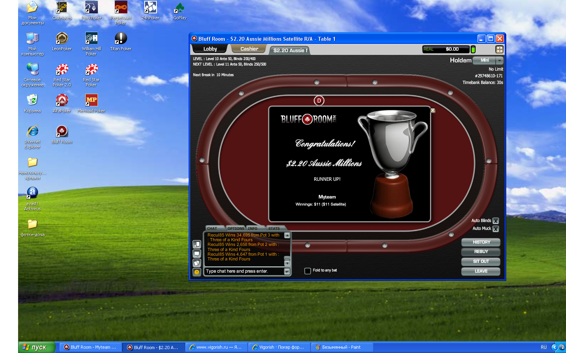Click the smiley emoticon icon beside chat
The height and width of the screenshot is (353, 566).
click(197, 272)
